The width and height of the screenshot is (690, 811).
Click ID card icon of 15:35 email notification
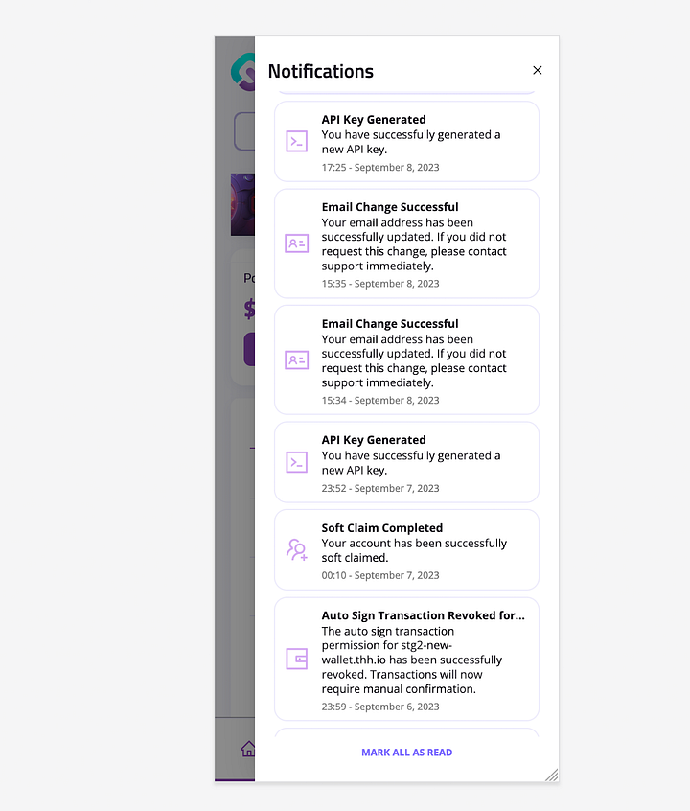point(297,243)
